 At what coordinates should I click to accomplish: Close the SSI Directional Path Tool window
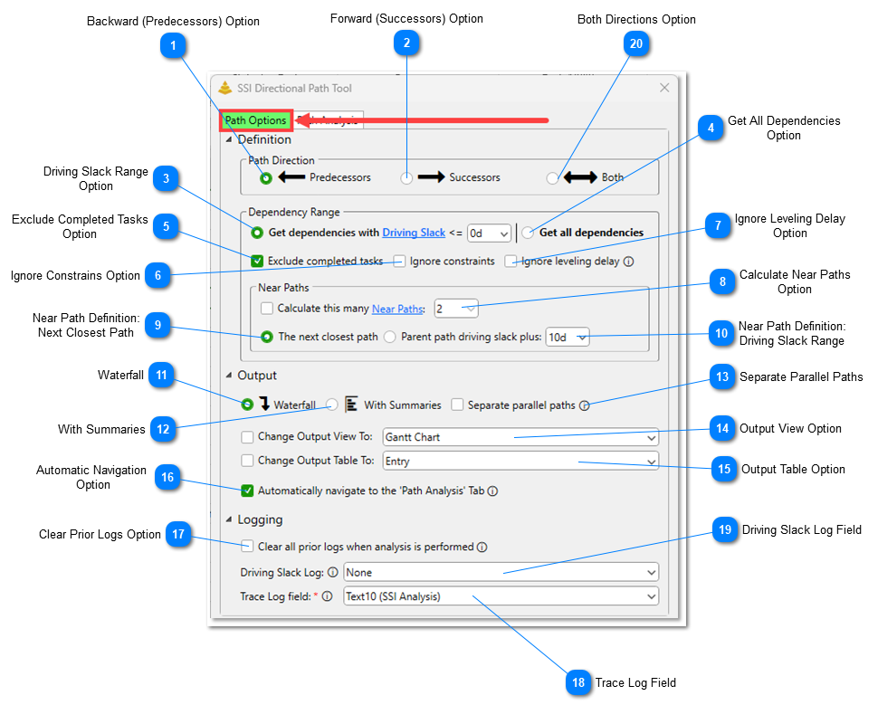tap(664, 88)
